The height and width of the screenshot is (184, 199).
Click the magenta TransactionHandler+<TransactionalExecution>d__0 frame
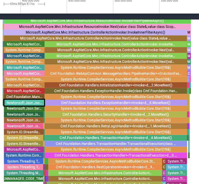(x=116, y=156)
